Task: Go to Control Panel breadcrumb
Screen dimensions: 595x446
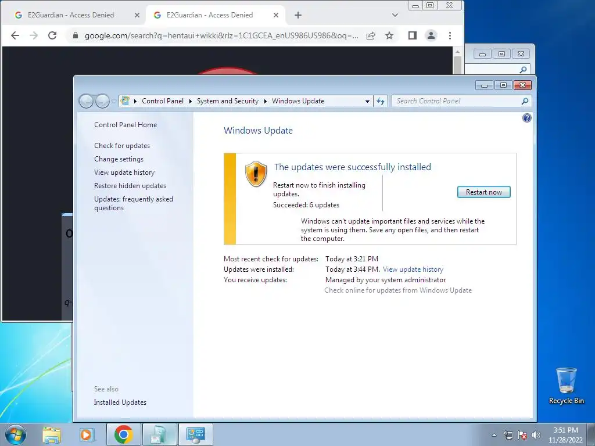Action: [163, 101]
